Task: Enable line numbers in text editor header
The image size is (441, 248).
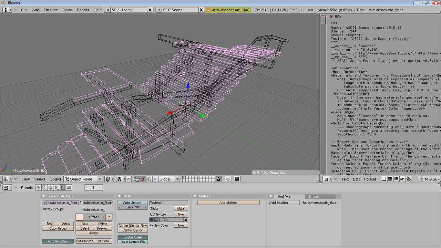Action: pyautogui.click(x=390, y=179)
